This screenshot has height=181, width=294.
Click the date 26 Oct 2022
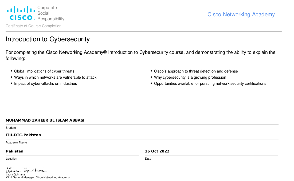point(157,151)
